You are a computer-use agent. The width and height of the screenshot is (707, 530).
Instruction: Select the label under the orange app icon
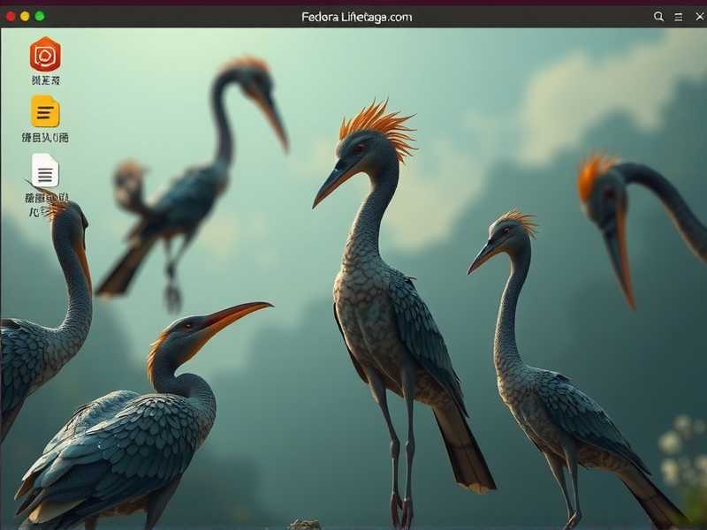tap(46, 79)
